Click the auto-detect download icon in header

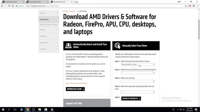(68, 46)
